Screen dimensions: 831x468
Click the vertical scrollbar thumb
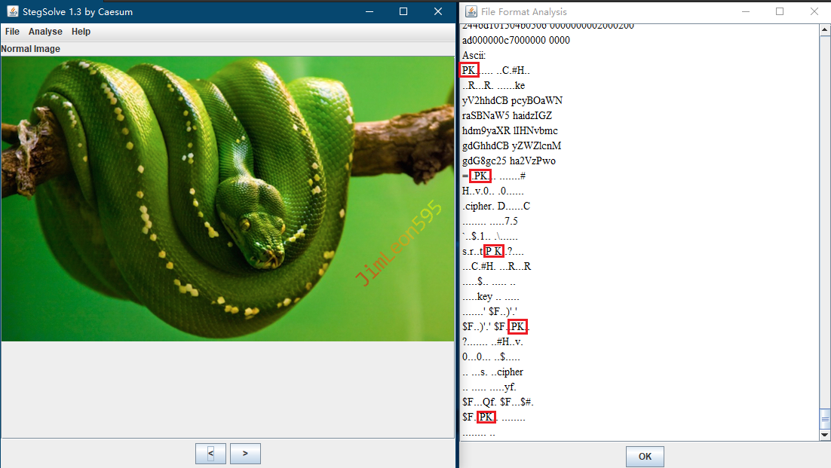pyautogui.click(x=824, y=418)
